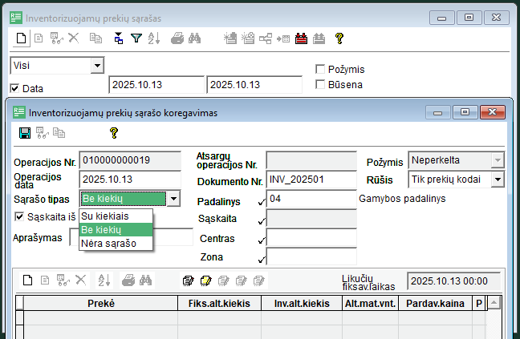Click the Prekė column header
The height and width of the screenshot is (339, 520).
tap(100, 304)
